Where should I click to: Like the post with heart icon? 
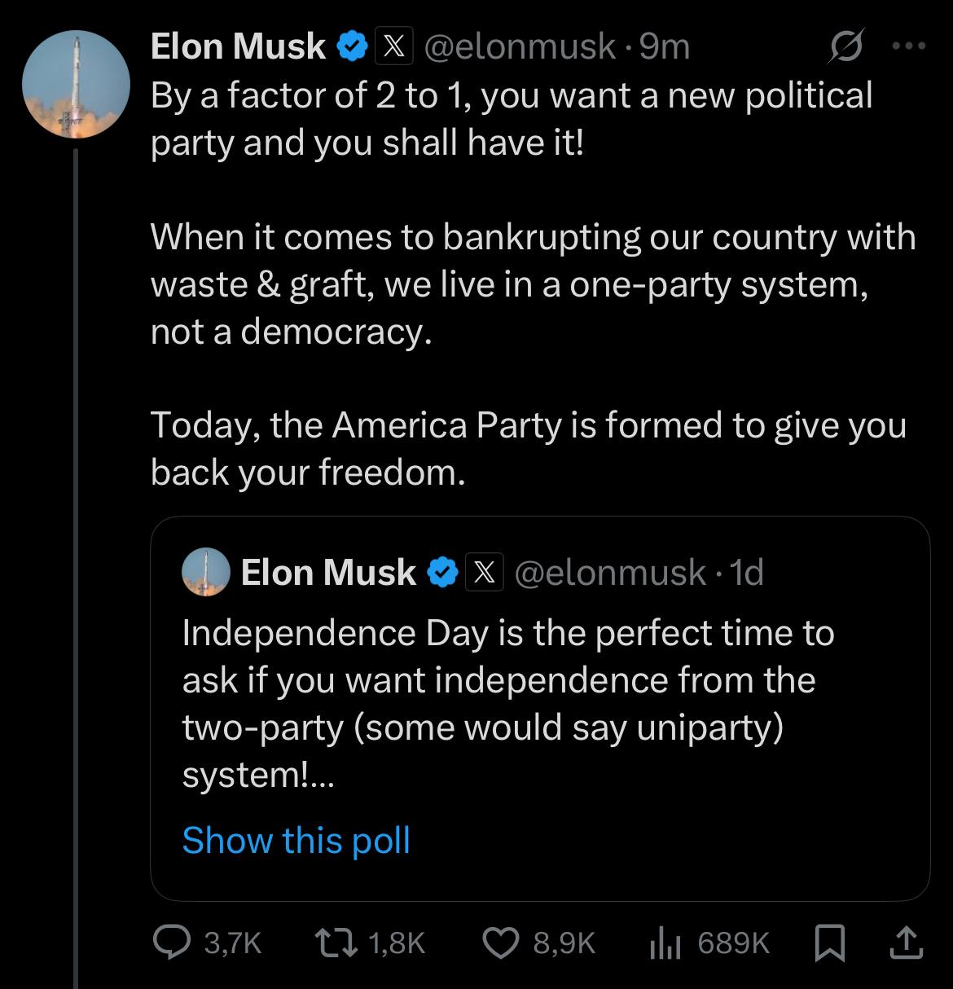(x=502, y=943)
